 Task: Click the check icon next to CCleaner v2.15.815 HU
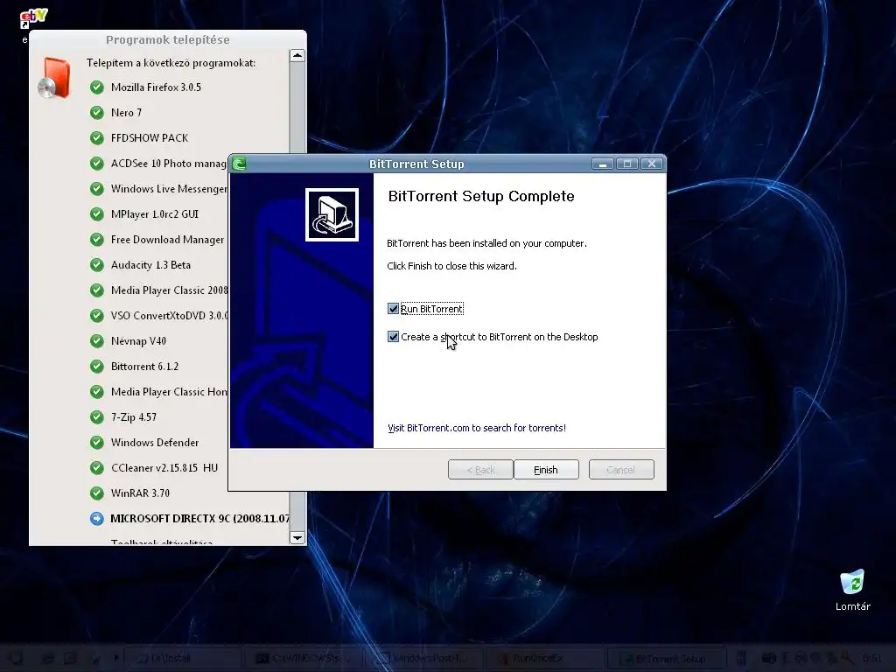coord(96,468)
